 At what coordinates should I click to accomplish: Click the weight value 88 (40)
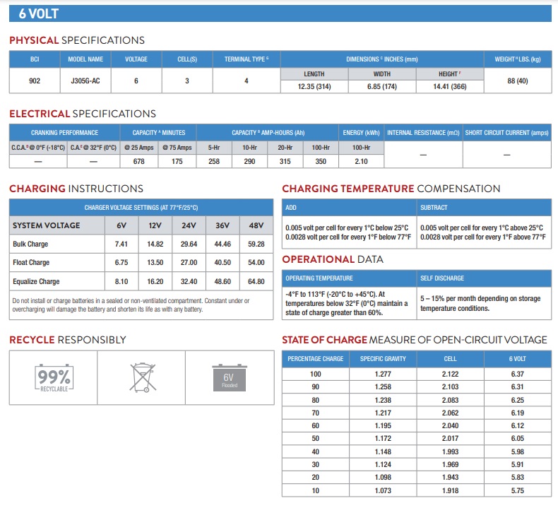coord(518,81)
